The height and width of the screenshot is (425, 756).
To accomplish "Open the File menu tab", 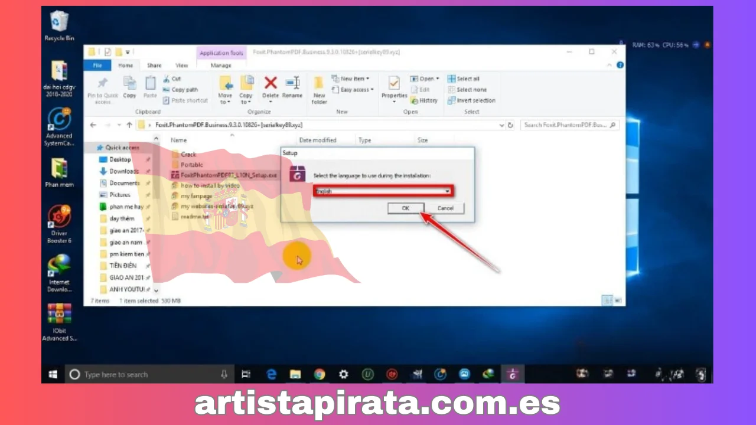I will (x=97, y=66).
